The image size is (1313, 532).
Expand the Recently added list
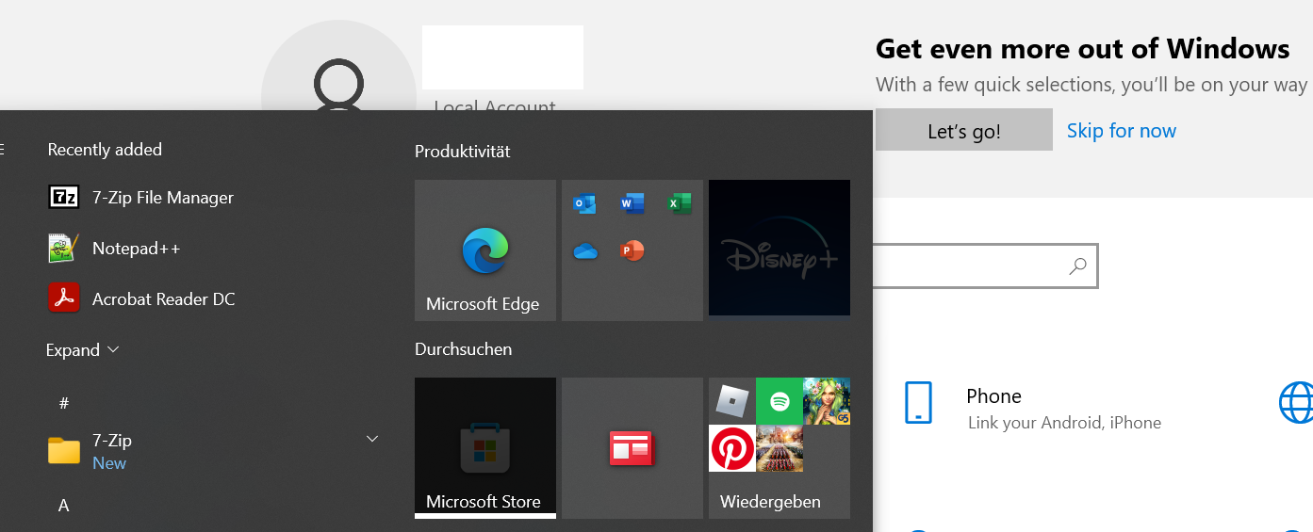(83, 350)
